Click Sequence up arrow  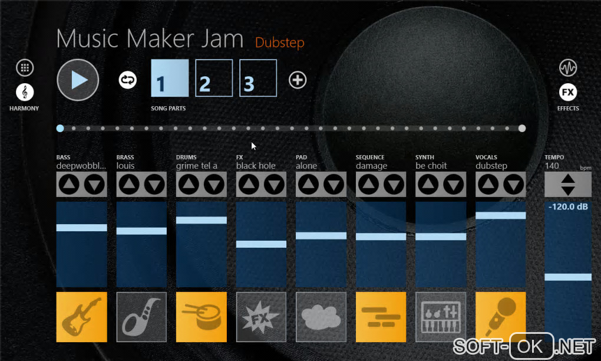[x=368, y=185]
